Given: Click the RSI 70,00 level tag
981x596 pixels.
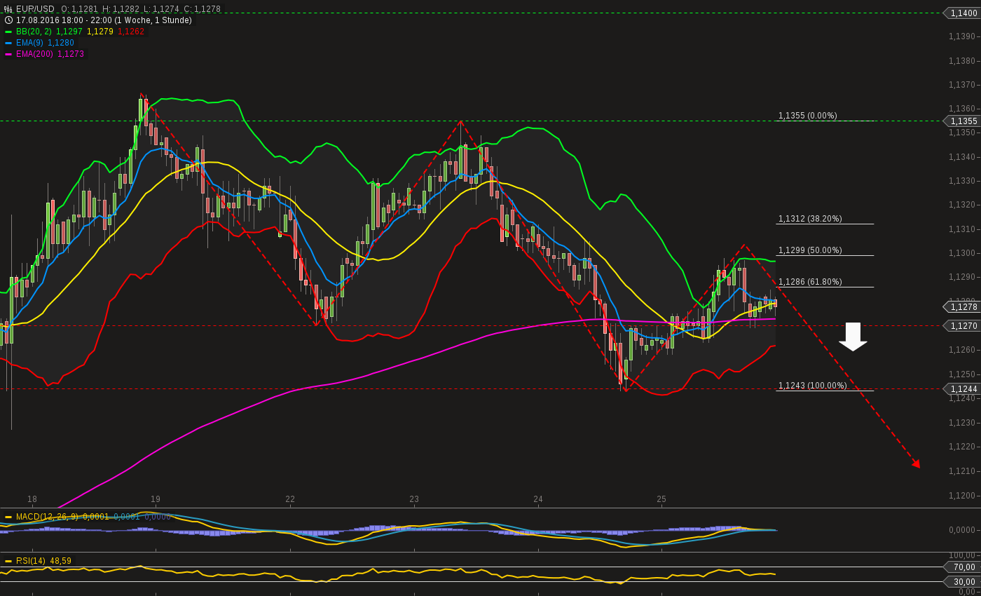Looking at the screenshot, I should (x=962, y=567).
